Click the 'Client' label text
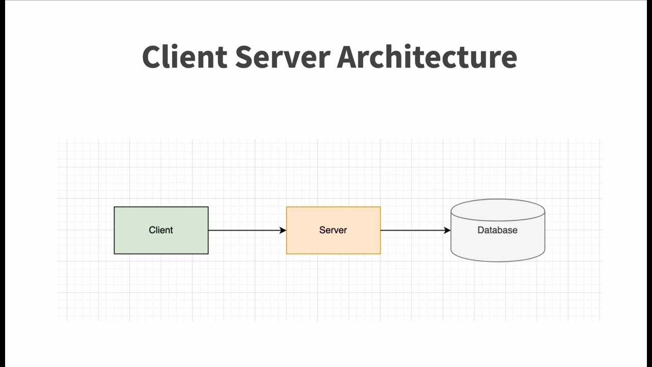This screenshot has width=652, height=367. pos(161,230)
